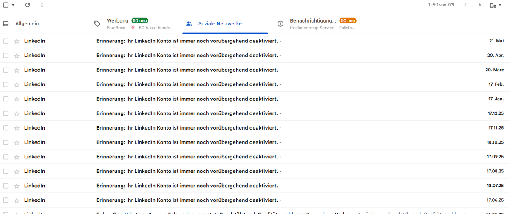
Task: Star the LinkedIn email dated 17.12.25
Action: [17, 113]
